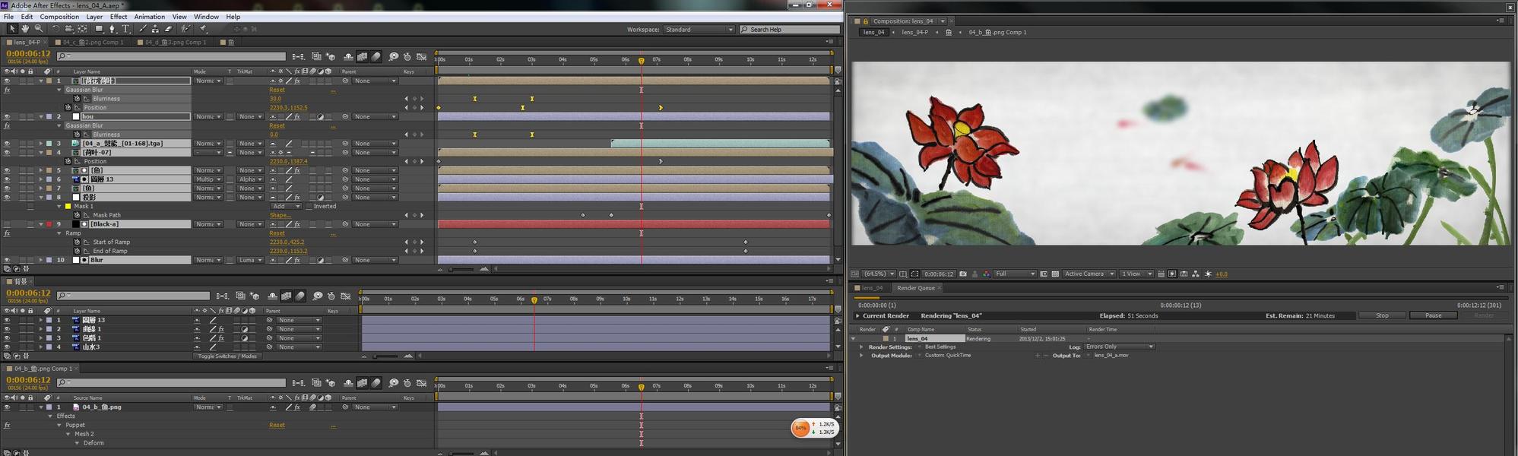The height and width of the screenshot is (456, 1518).
Task: Expand Render Settings triangle in Render Queue
Action: tap(861, 347)
